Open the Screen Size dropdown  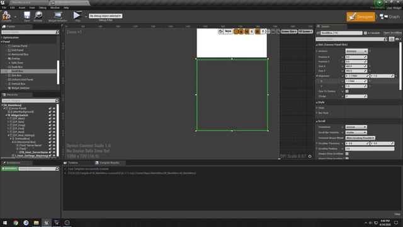pyautogui.click(x=289, y=32)
